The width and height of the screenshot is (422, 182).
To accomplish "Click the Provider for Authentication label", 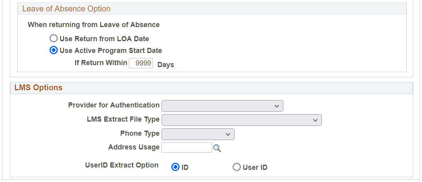I will tap(114, 105).
